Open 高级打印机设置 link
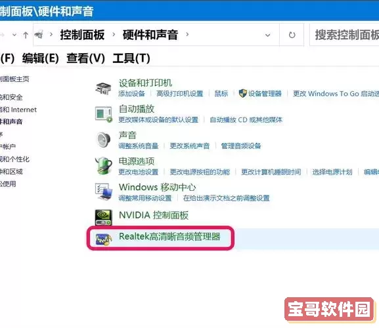 point(179,94)
